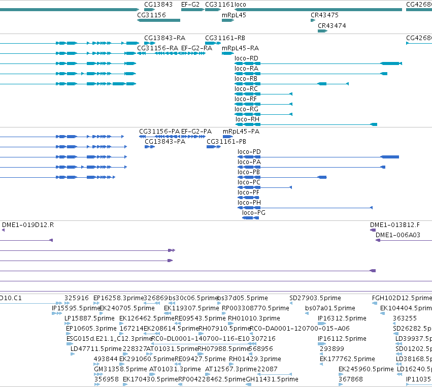
Task: Click the 363255 feature label
Action: pyautogui.click(x=405, y=318)
